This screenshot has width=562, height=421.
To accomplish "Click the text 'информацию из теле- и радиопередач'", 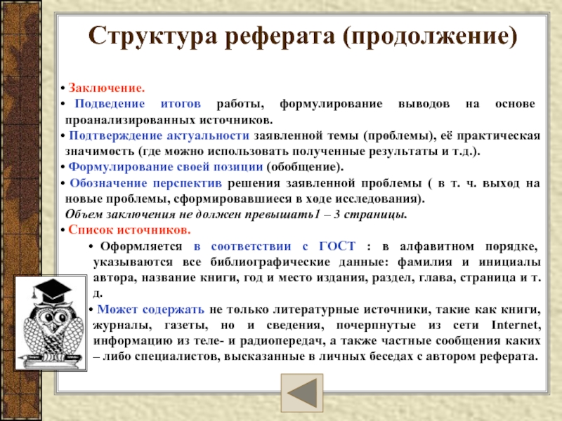I will [209, 341].
